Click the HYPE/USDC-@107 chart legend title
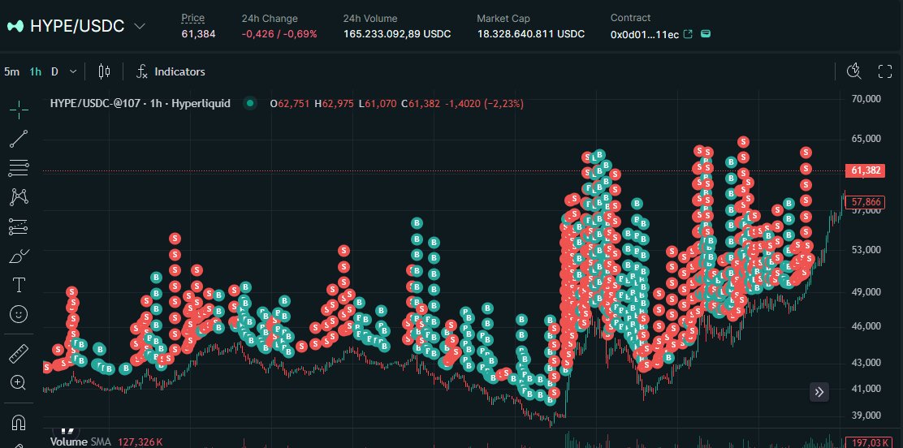This screenshot has height=448, width=903. (x=140, y=104)
